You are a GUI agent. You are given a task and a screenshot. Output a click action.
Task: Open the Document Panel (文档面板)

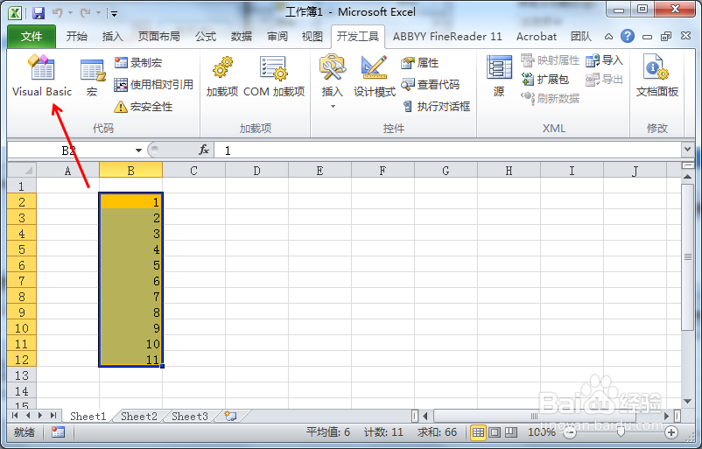click(x=656, y=76)
